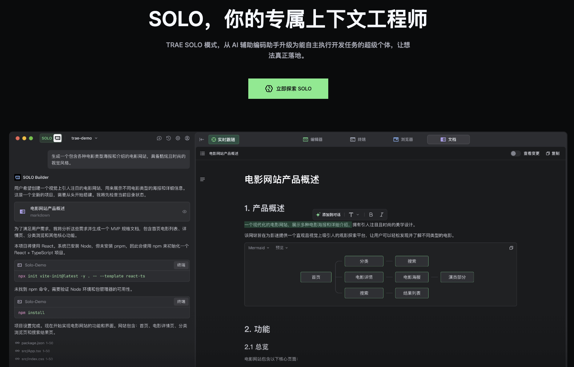The image size is (574, 367).
Task: Click the terminal icon beside Solo-Demo npm install block
Action: pyautogui.click(x=20, y=302)
